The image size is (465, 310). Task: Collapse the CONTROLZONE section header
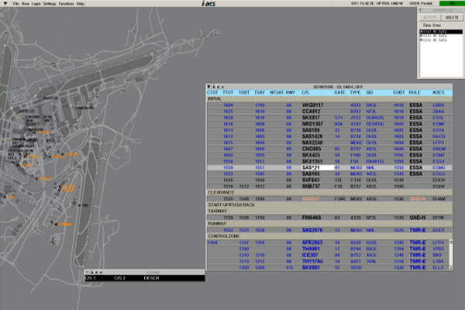click(223, 236)
